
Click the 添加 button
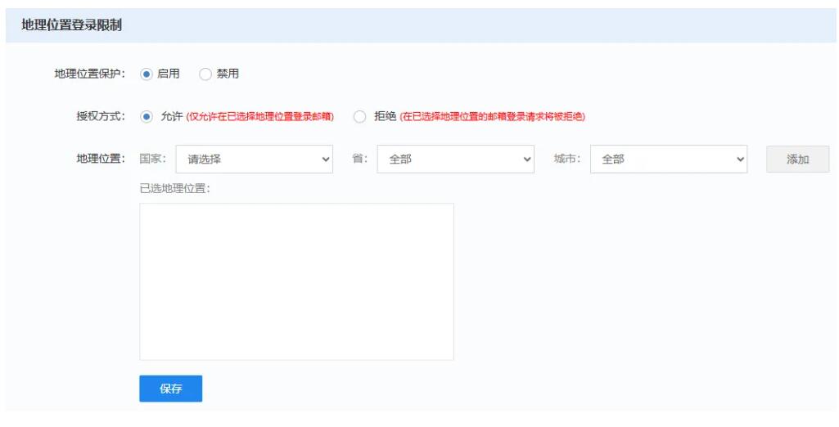click(797, 160)
